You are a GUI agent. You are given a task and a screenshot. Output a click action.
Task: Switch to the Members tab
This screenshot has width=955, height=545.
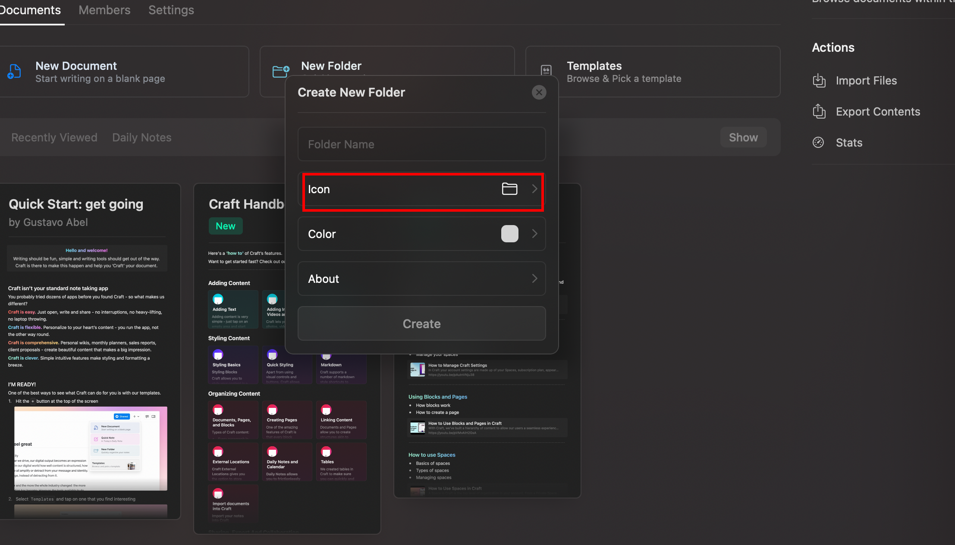click(104, 9)
